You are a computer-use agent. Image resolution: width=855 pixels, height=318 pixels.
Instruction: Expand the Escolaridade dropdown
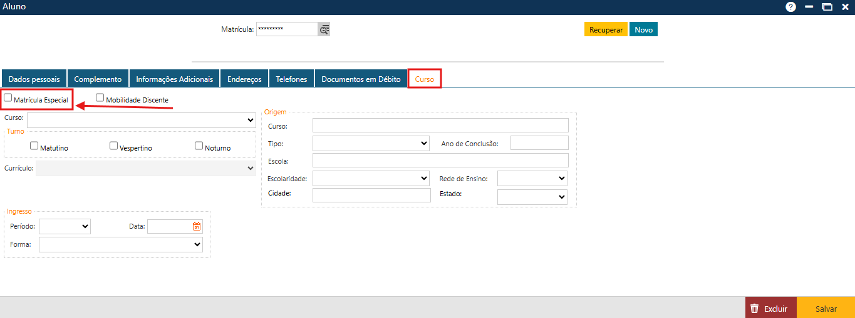tap(371, 179)
